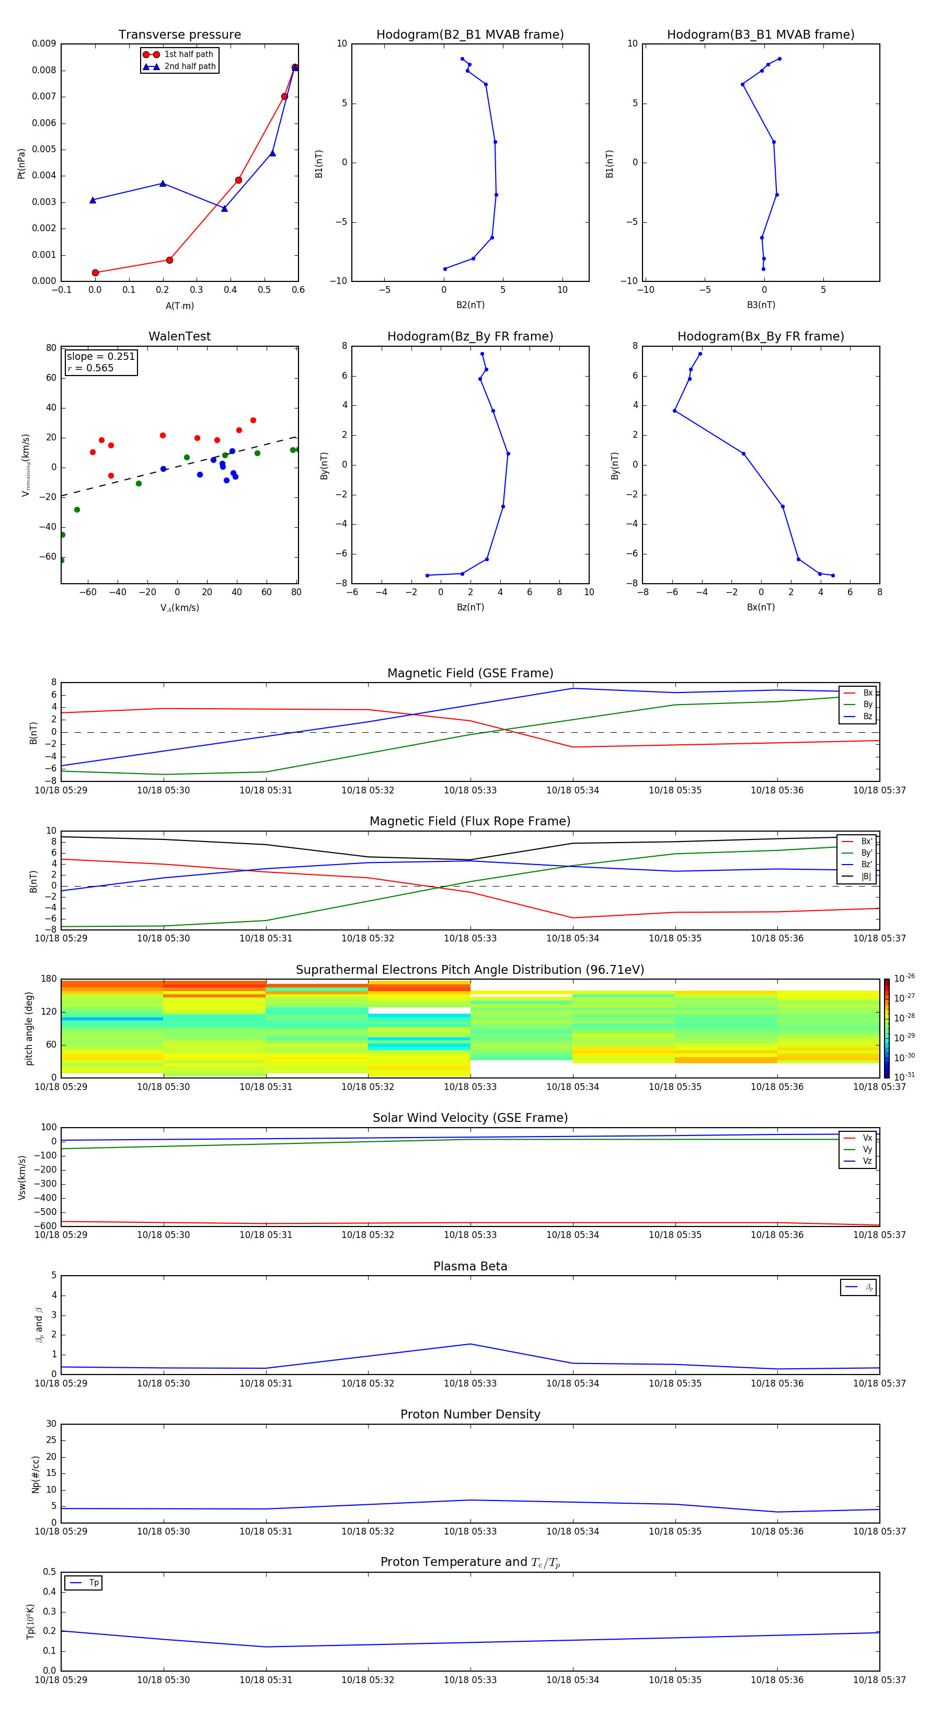The height and width of the screenshot is (1726, 941).
Task: Click the 'Bz' entry in GSE legend
Action: 858,716
